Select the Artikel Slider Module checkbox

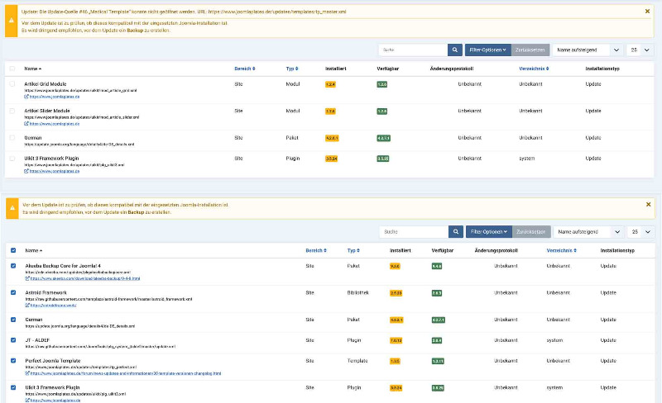[12, 111]
